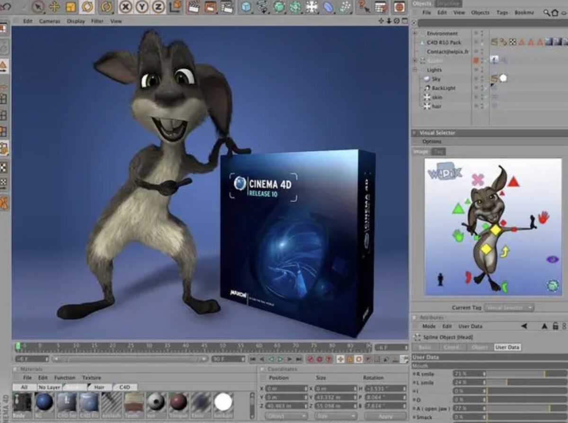Open the Current Tag dropdown
The width and height of the screenshot is (568, 423).
click(509, 308)
